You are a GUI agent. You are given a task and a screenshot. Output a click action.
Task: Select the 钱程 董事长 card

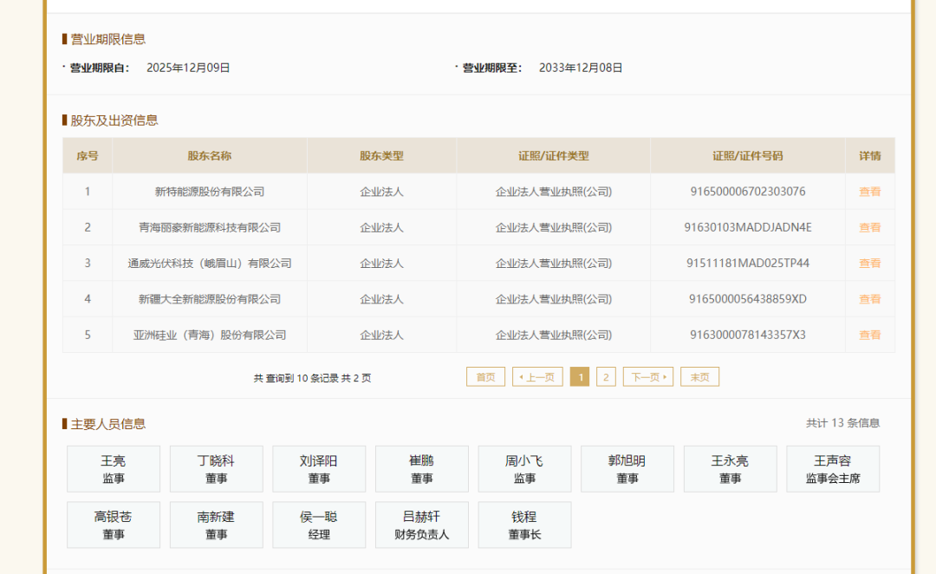click(x=524, y=525)
